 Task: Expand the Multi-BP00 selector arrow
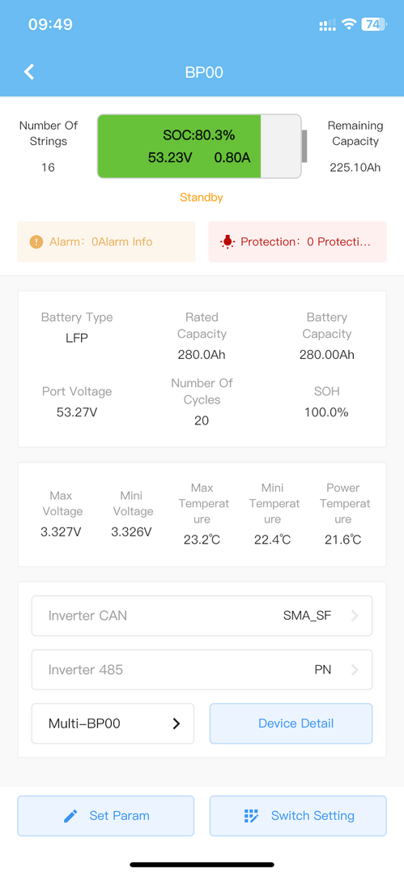pyautogui.click(x=176, y=723)
